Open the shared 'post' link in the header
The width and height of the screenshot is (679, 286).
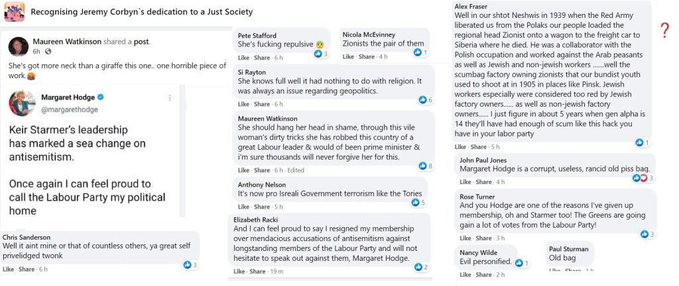142,41
